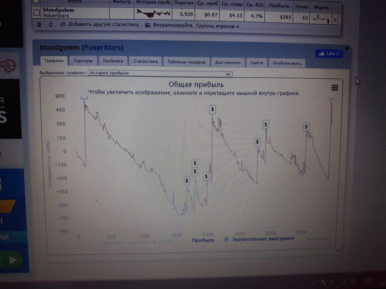
Task: Remove the bloodgolem row with its x icon
Action: [335, 19]
